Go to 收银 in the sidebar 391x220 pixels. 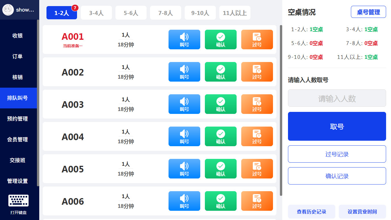coord(18,36)
